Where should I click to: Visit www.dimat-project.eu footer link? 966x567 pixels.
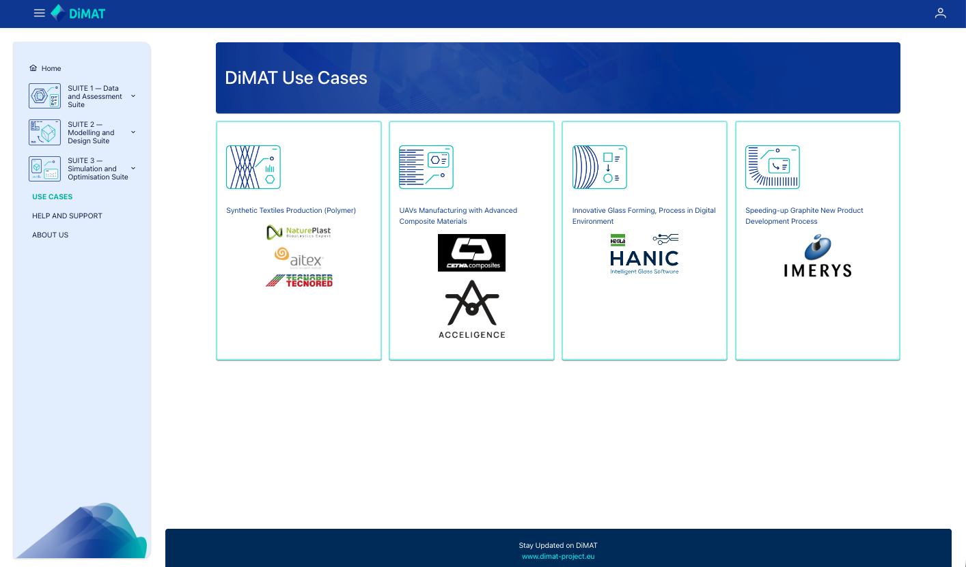tap(558, 556)
